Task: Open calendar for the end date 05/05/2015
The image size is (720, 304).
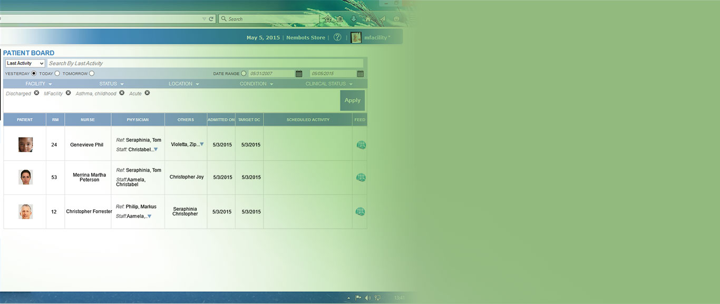Action: click(x=361, y=74)
